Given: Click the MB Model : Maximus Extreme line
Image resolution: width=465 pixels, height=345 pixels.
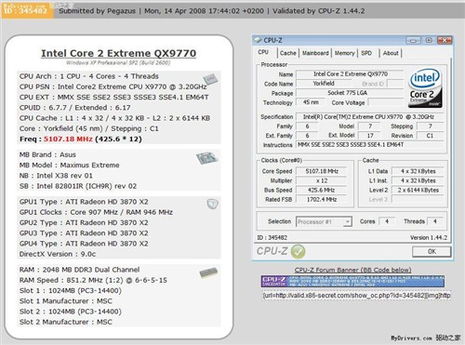Looking at the screenshot, I should coord(70,166).
